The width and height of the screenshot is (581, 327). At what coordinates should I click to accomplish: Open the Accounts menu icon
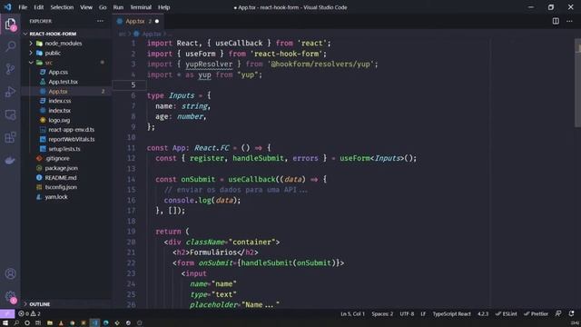pyautogui.click(x=10, y=274)
